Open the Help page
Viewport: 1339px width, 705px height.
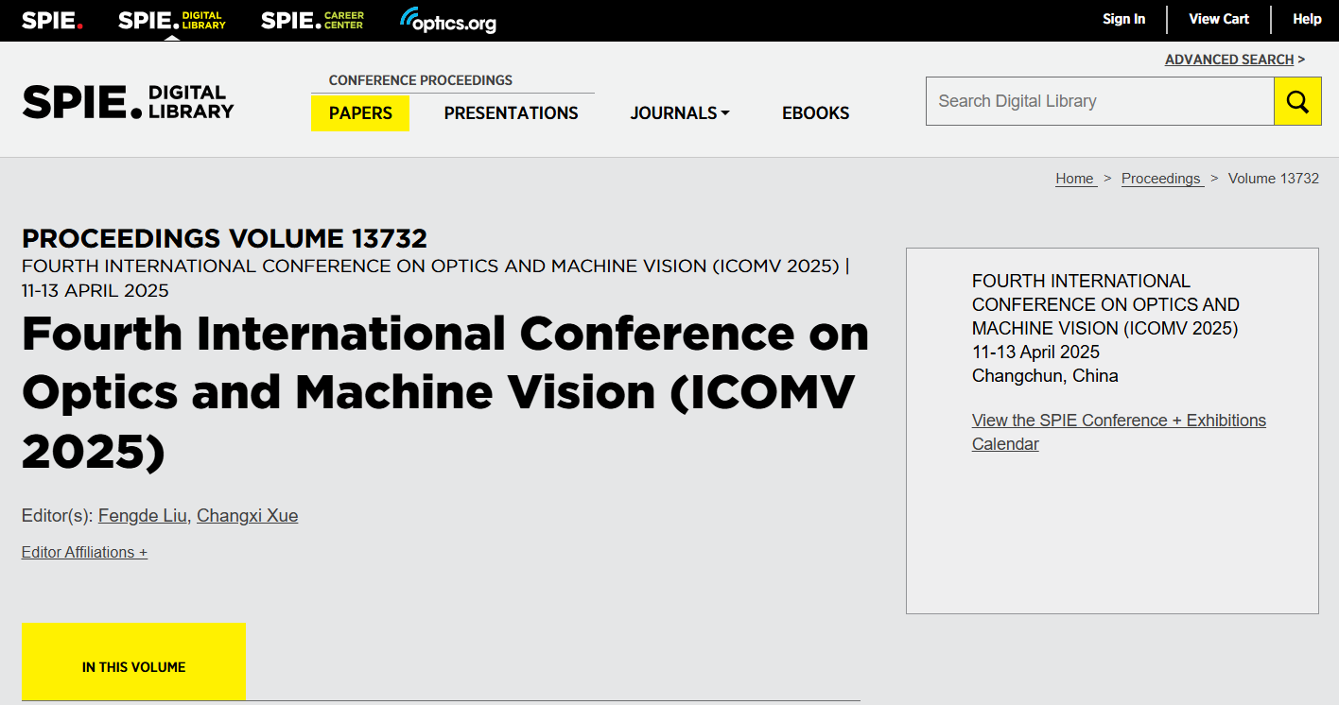coord(1307,19)
